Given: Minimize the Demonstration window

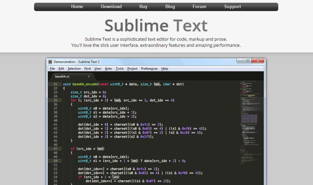Looking at the screenshot, I should click(240, 61).
